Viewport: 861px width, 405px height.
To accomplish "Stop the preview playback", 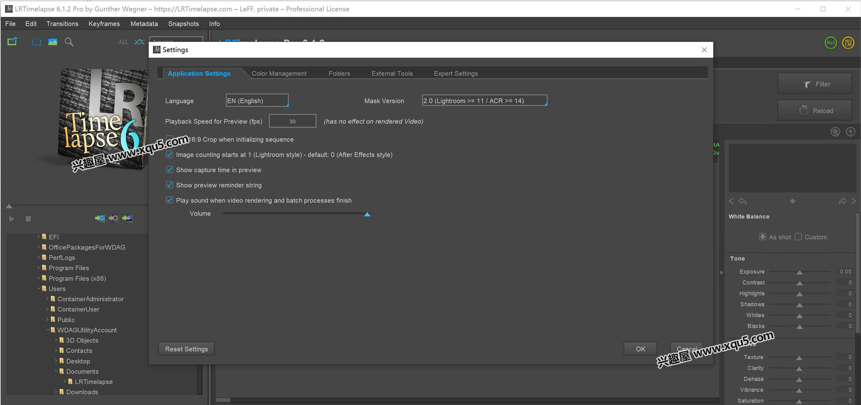I will pyautogui.click(x=28, y=219).
